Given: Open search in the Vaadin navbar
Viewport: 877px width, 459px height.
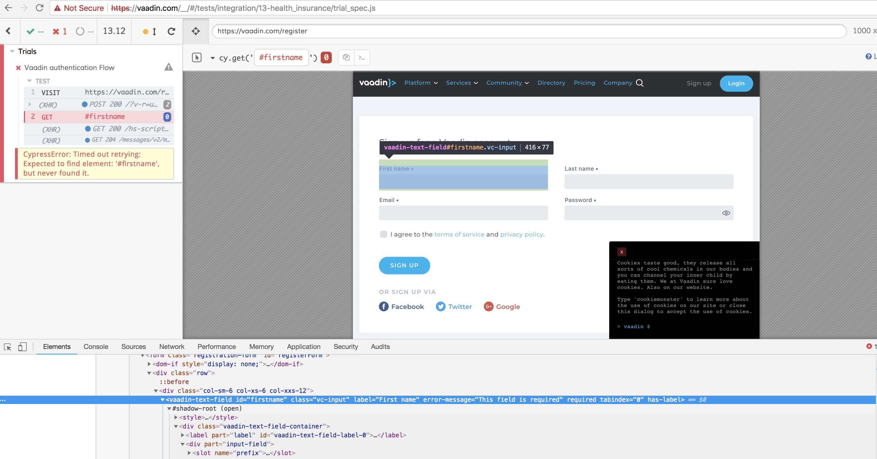Looking at the screenshot, I should tap(640, 83).
